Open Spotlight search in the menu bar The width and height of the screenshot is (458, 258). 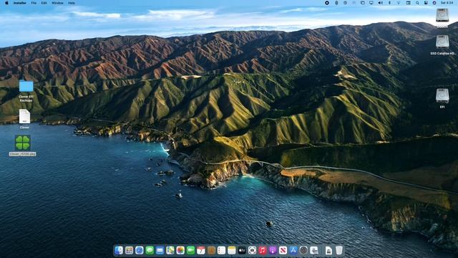click(417, 3)
